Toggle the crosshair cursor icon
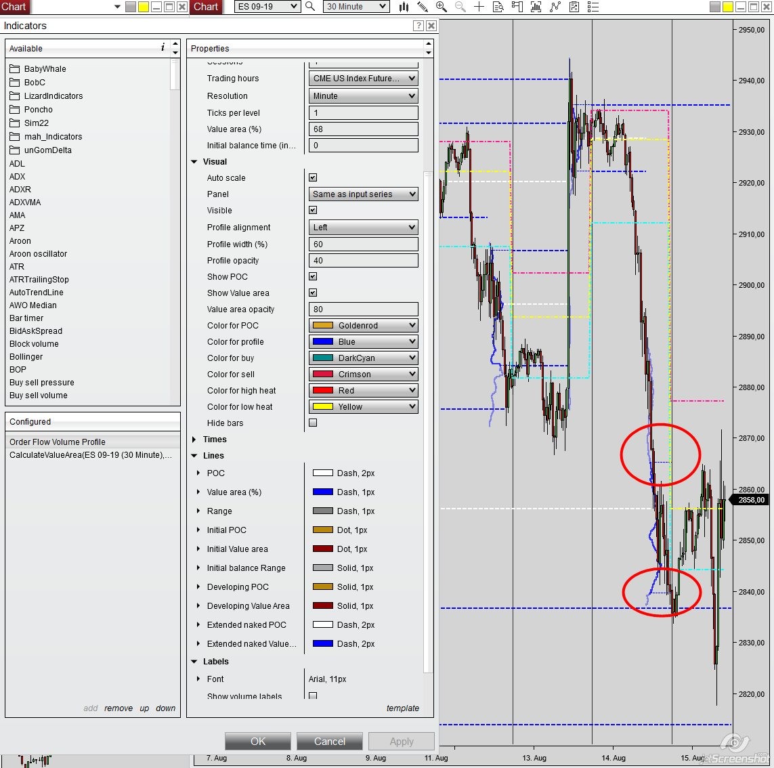This screenshot has width=774, height=768. point(479,6)
